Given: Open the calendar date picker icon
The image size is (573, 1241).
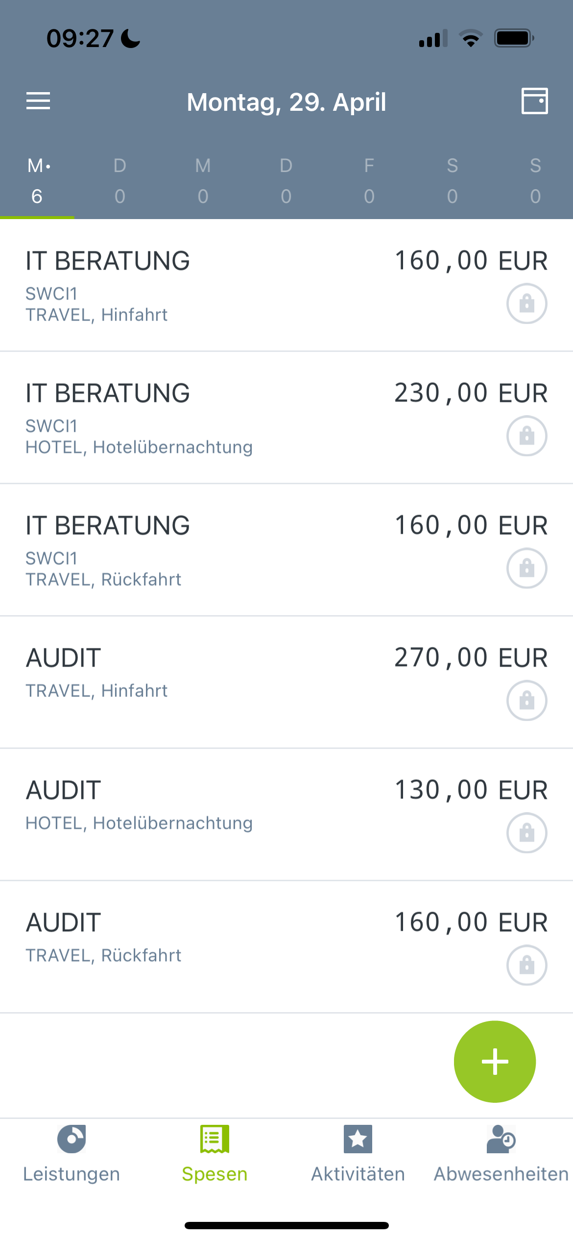Looking at the screenshot, I should 534,101.
